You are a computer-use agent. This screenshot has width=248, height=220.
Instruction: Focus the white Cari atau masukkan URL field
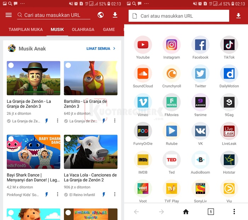coord(179,16)
